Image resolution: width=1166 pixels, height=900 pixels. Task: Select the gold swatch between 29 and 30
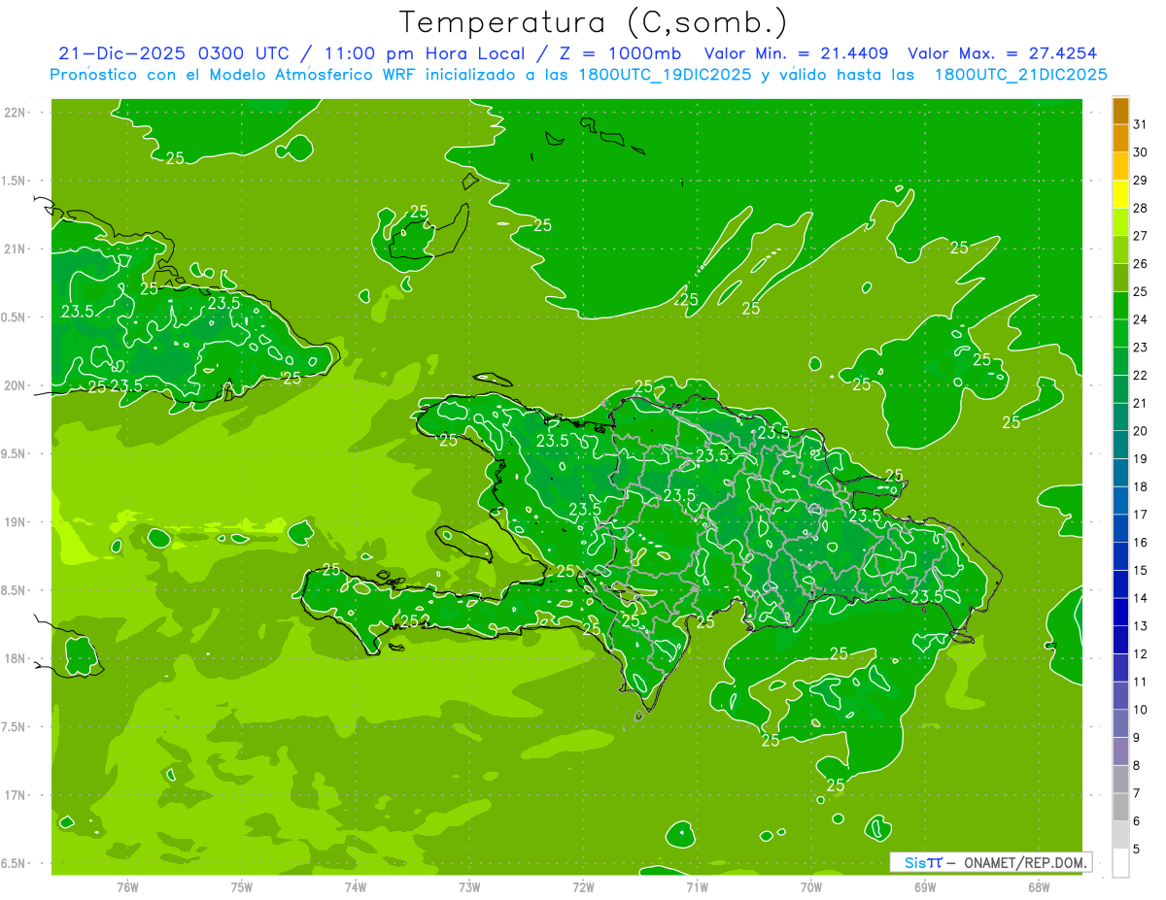(x=1120, y=166)
